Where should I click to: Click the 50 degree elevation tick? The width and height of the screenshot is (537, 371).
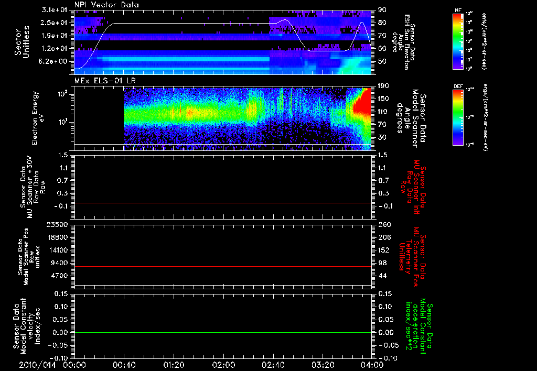coord(382,61)
